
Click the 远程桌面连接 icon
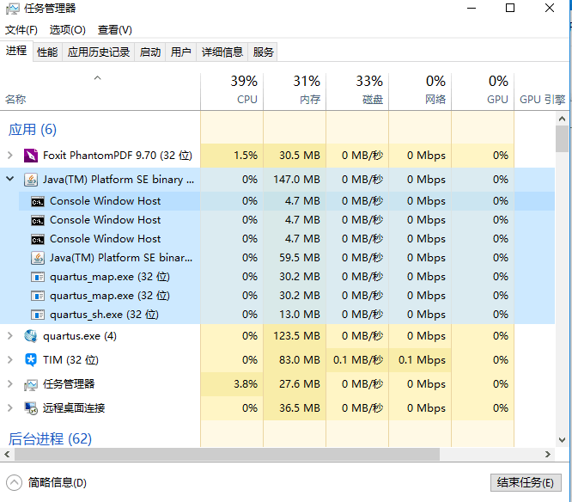click(31, 408)
